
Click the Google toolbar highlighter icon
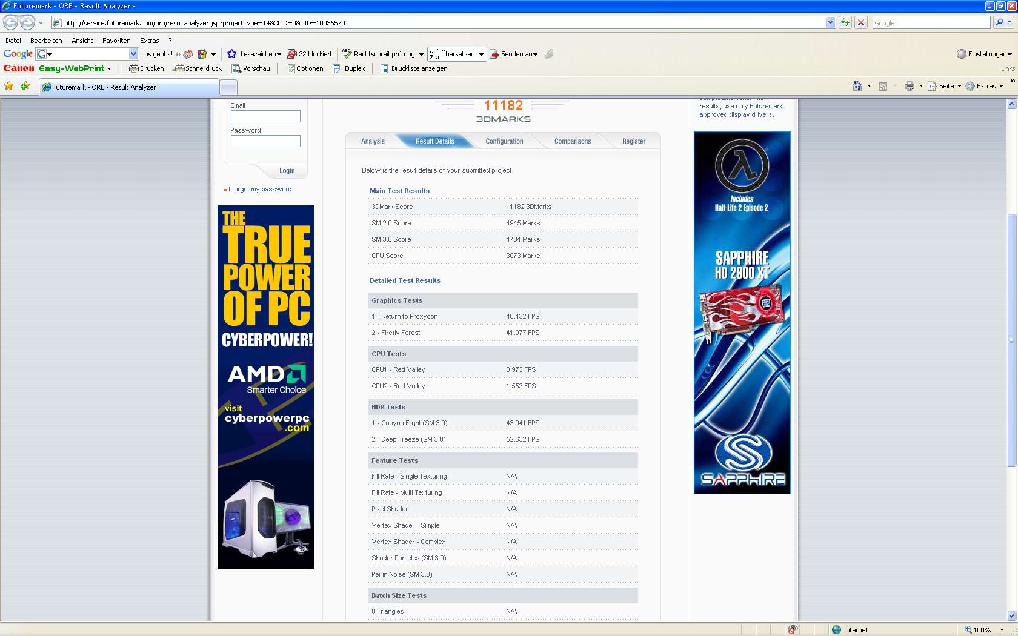[549, 54]
